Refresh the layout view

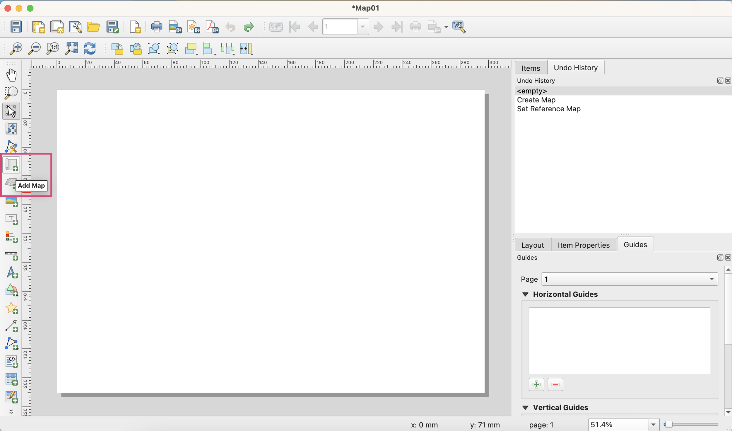tap(90, 49)
